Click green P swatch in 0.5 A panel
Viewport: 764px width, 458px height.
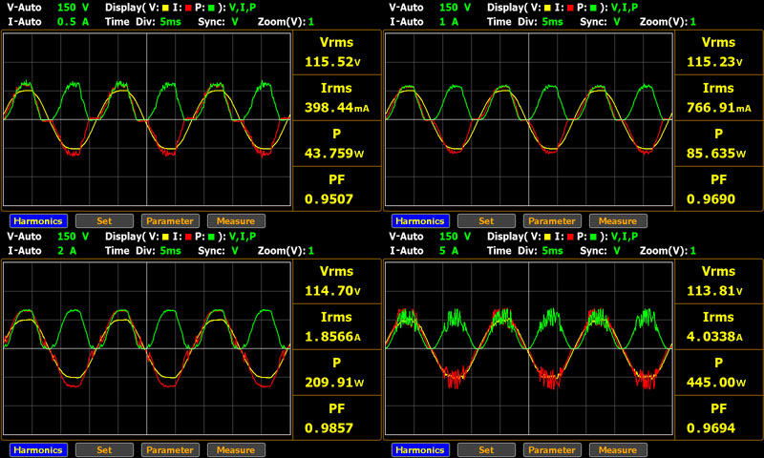[211, 8]
